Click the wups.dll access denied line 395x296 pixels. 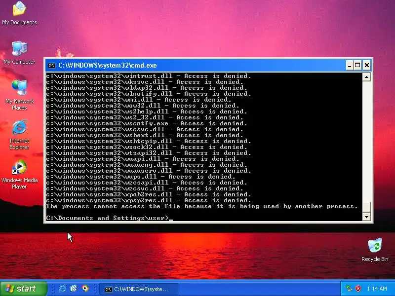141,177
